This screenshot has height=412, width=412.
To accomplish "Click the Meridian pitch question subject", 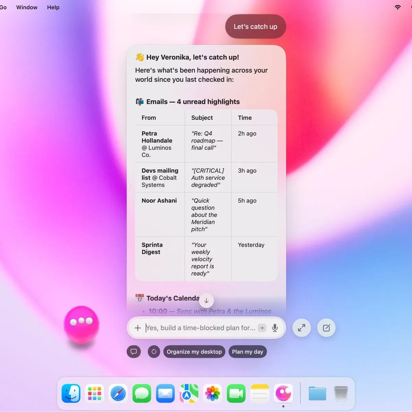I will point(208,215).
